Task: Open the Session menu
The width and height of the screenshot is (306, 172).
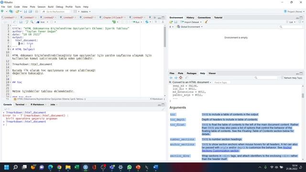Action: click(x=42, y=7)
